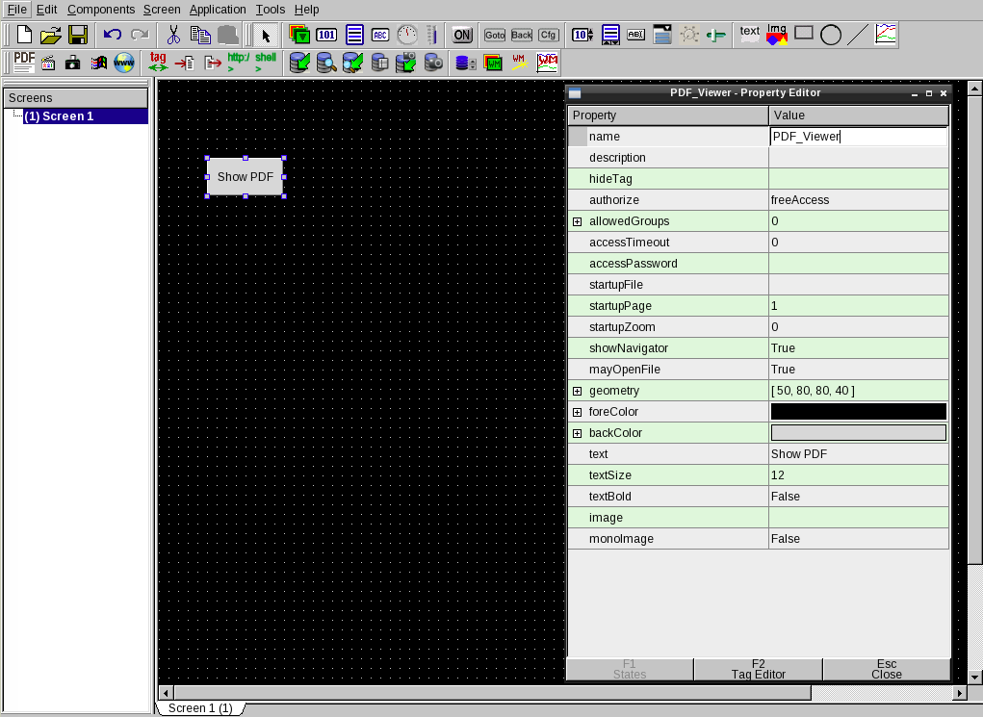
Task: Select the text label tool
Action: 749,34
